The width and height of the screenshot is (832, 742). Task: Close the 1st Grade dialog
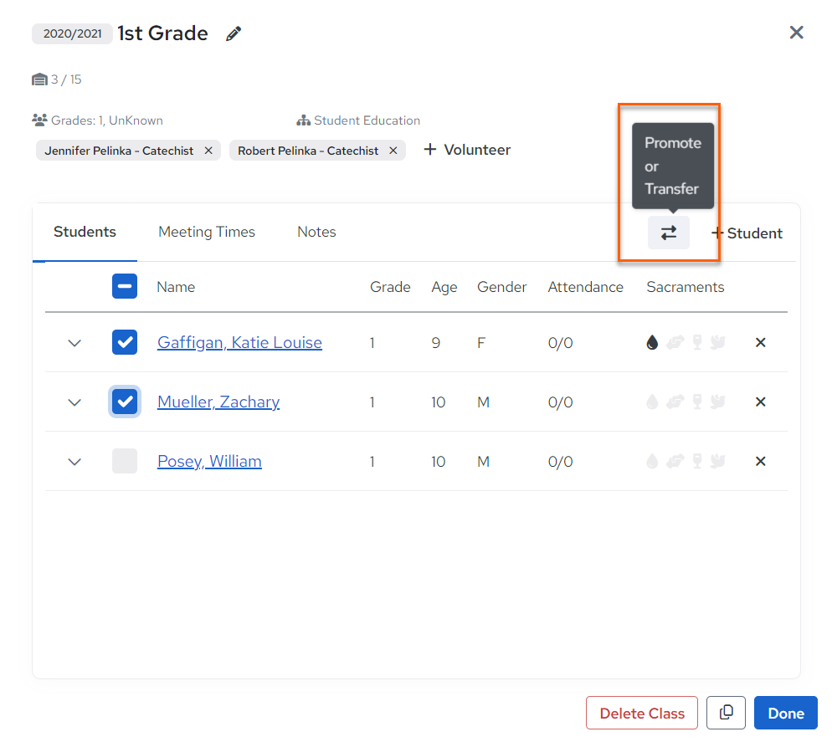[796, 33]
